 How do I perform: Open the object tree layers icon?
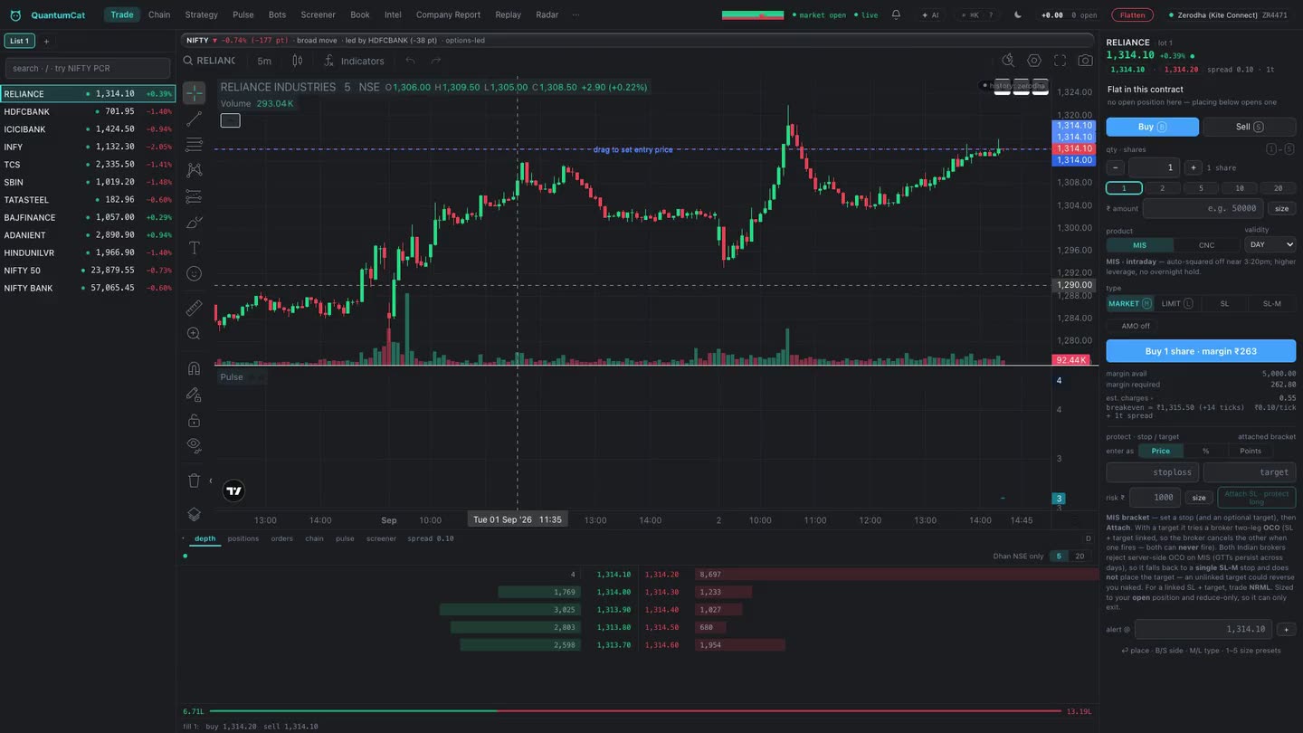click(194, 514)
